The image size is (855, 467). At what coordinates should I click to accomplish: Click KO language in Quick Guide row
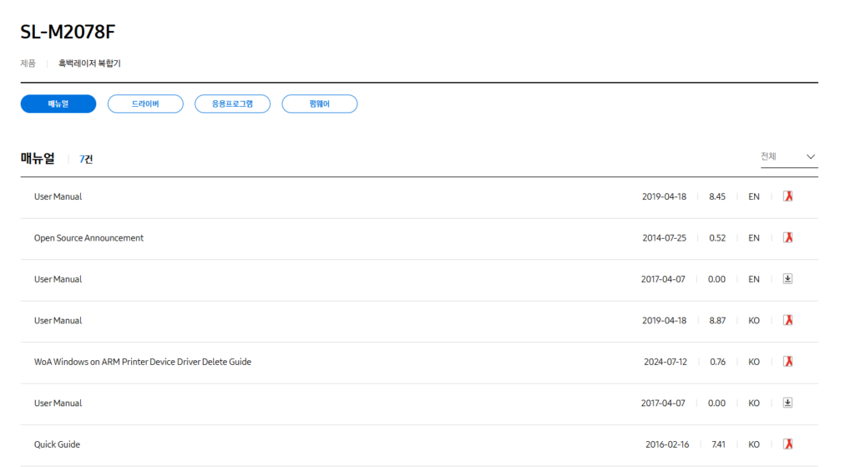[x=754, y=444]
